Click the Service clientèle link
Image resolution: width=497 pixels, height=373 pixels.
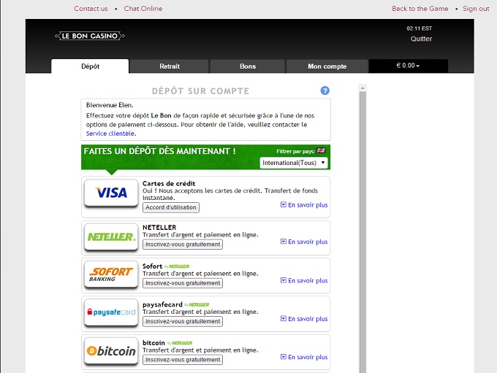coord(110,134)
